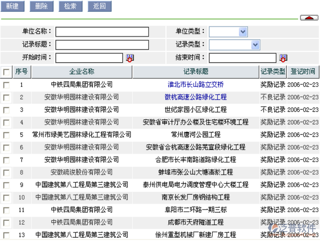Screen dimensions: 320x241
Task: Click into the 记录标题 text box
Action: [x=102, y=45]
